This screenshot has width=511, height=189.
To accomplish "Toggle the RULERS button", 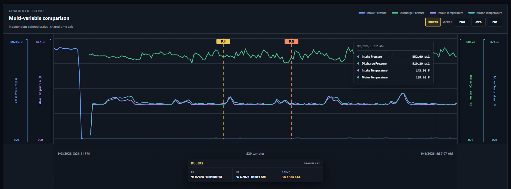I will coord(433,22).
